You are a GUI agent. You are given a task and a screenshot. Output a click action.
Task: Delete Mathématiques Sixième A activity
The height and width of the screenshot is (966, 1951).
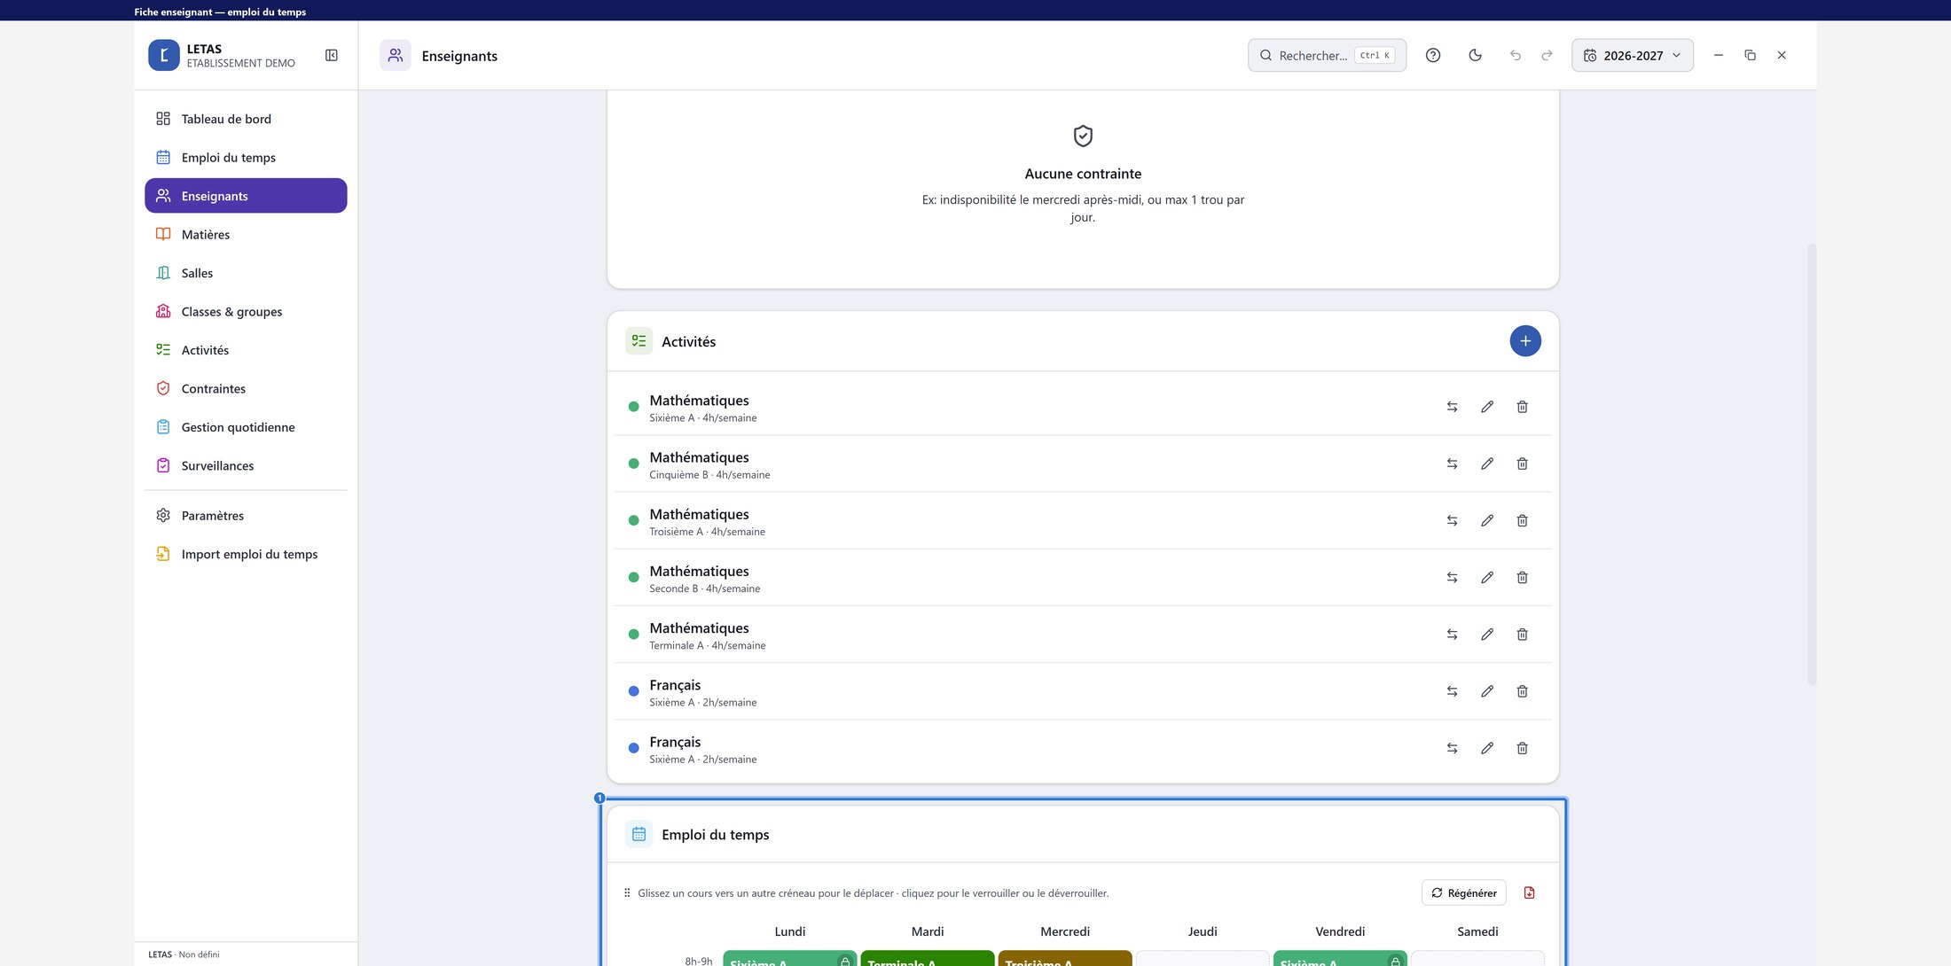pyautogui.click(x=1522, y=407)
